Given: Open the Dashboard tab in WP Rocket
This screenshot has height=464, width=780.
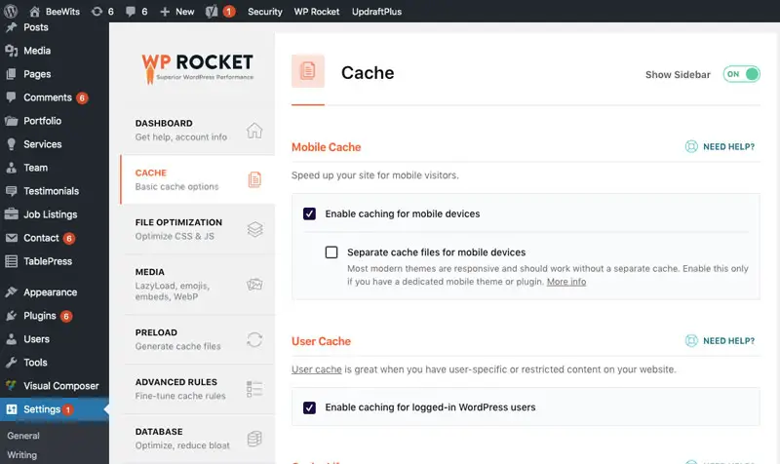Looking at the screenshot, I should click(198, 131).
